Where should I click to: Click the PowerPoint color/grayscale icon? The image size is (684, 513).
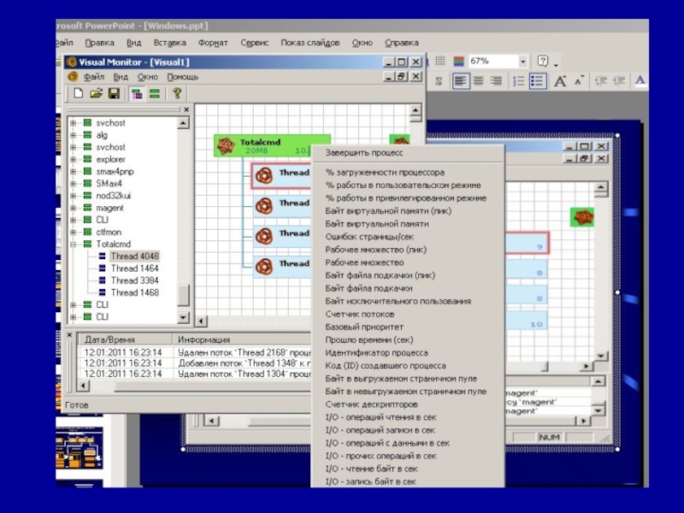[x=458, y=61]
